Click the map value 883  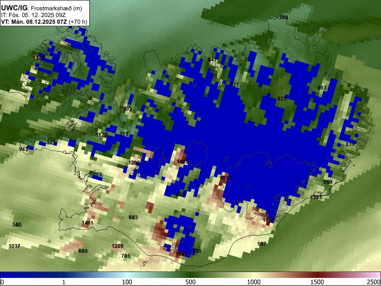tap(322, 88)
